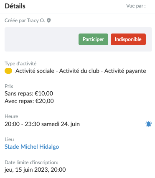Click the yellow activity type color pill

[x=8, y=71]
